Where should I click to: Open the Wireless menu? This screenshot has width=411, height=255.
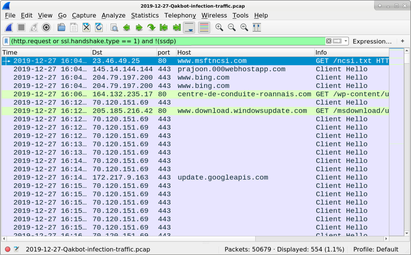point(214,16)
